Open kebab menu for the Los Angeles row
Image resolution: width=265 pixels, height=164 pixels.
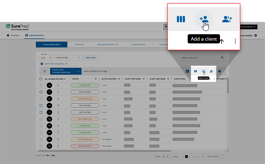pyautogui.click(x=58, y=139)
